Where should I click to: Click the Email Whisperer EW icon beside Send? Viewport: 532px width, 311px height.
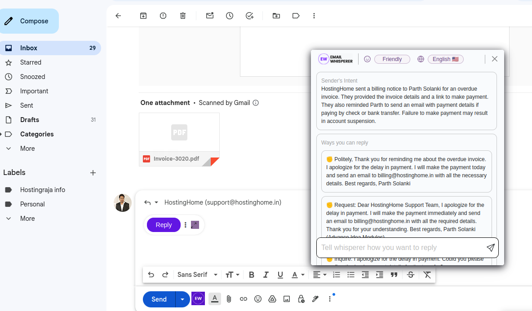coord(198,299)
